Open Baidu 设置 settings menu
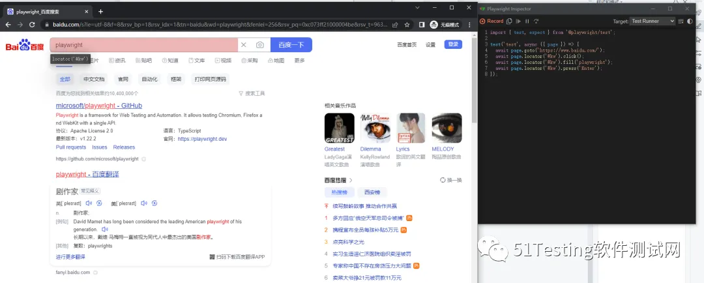 click(431, 44)
